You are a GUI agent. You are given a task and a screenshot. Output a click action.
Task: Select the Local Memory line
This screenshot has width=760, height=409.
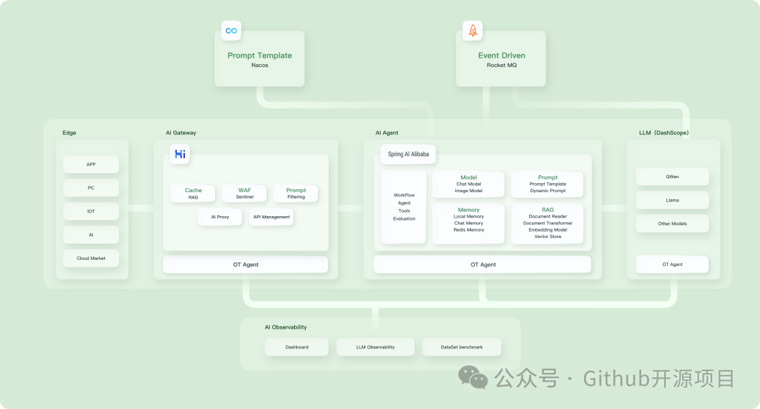tap(469, 217)
